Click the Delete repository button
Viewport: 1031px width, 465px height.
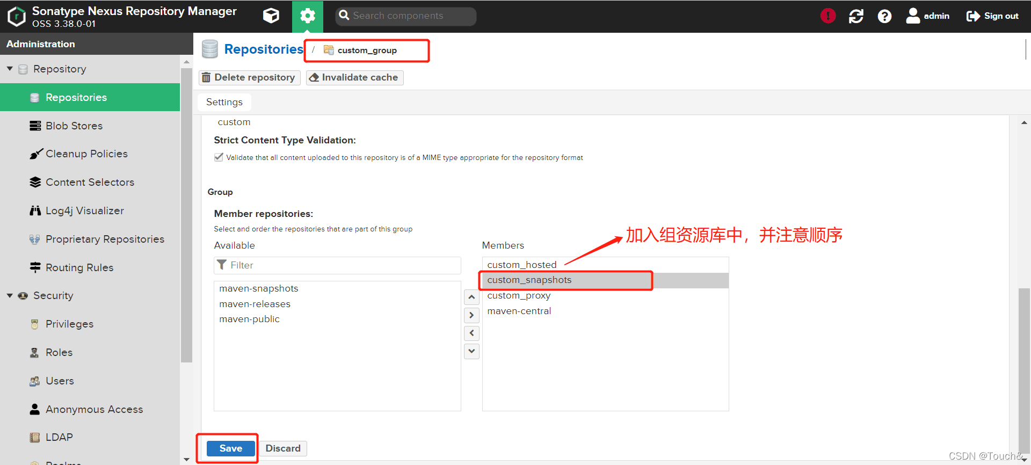pyautogui.click(x=249, y=77)
